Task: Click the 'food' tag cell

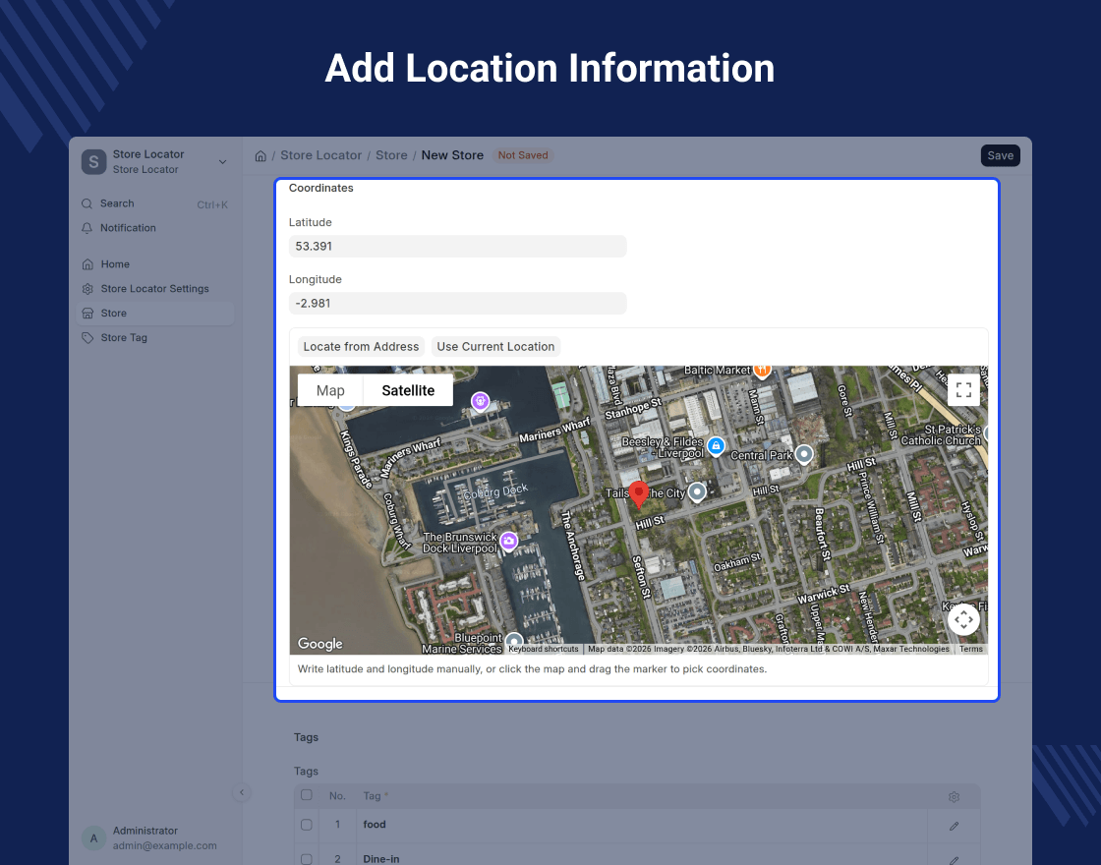Action: (641, 825)
